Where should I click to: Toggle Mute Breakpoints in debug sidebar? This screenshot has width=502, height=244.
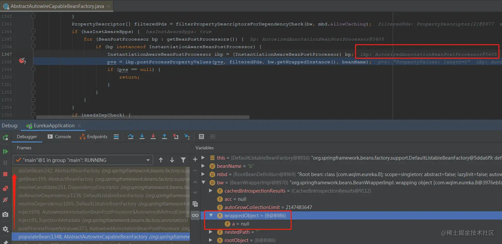(5, 200)
